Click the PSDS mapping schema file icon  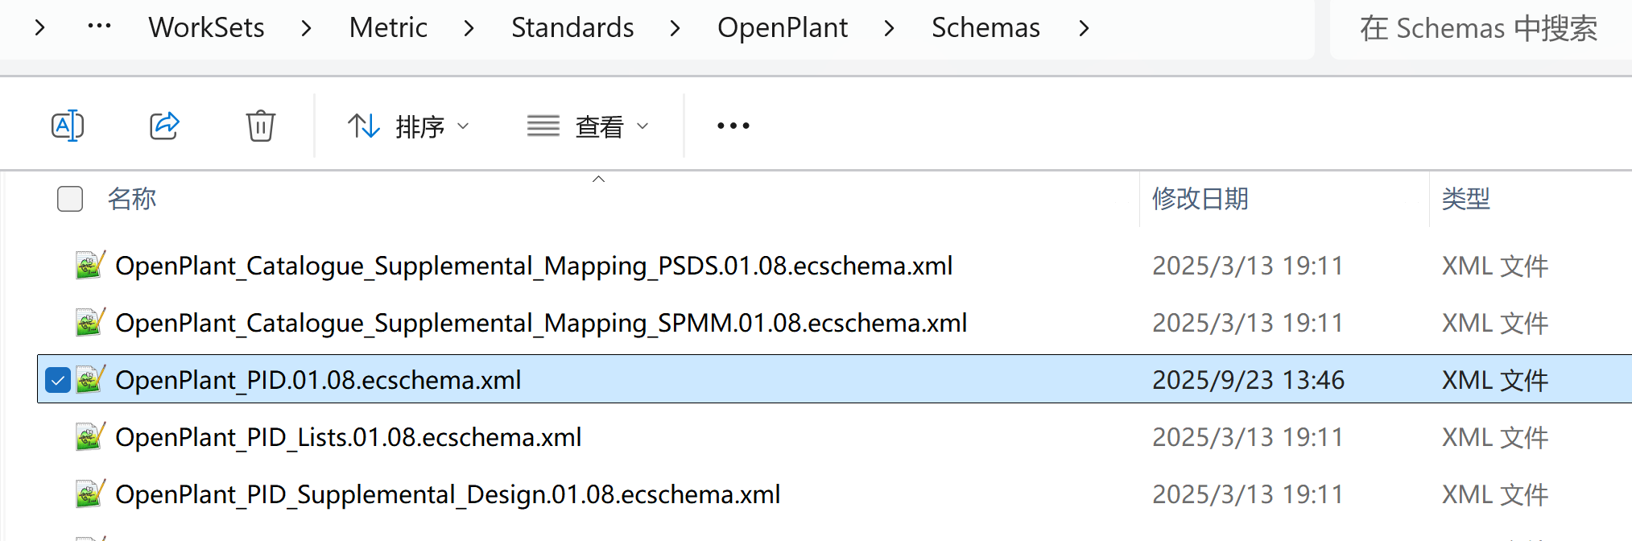pos(89,266)
